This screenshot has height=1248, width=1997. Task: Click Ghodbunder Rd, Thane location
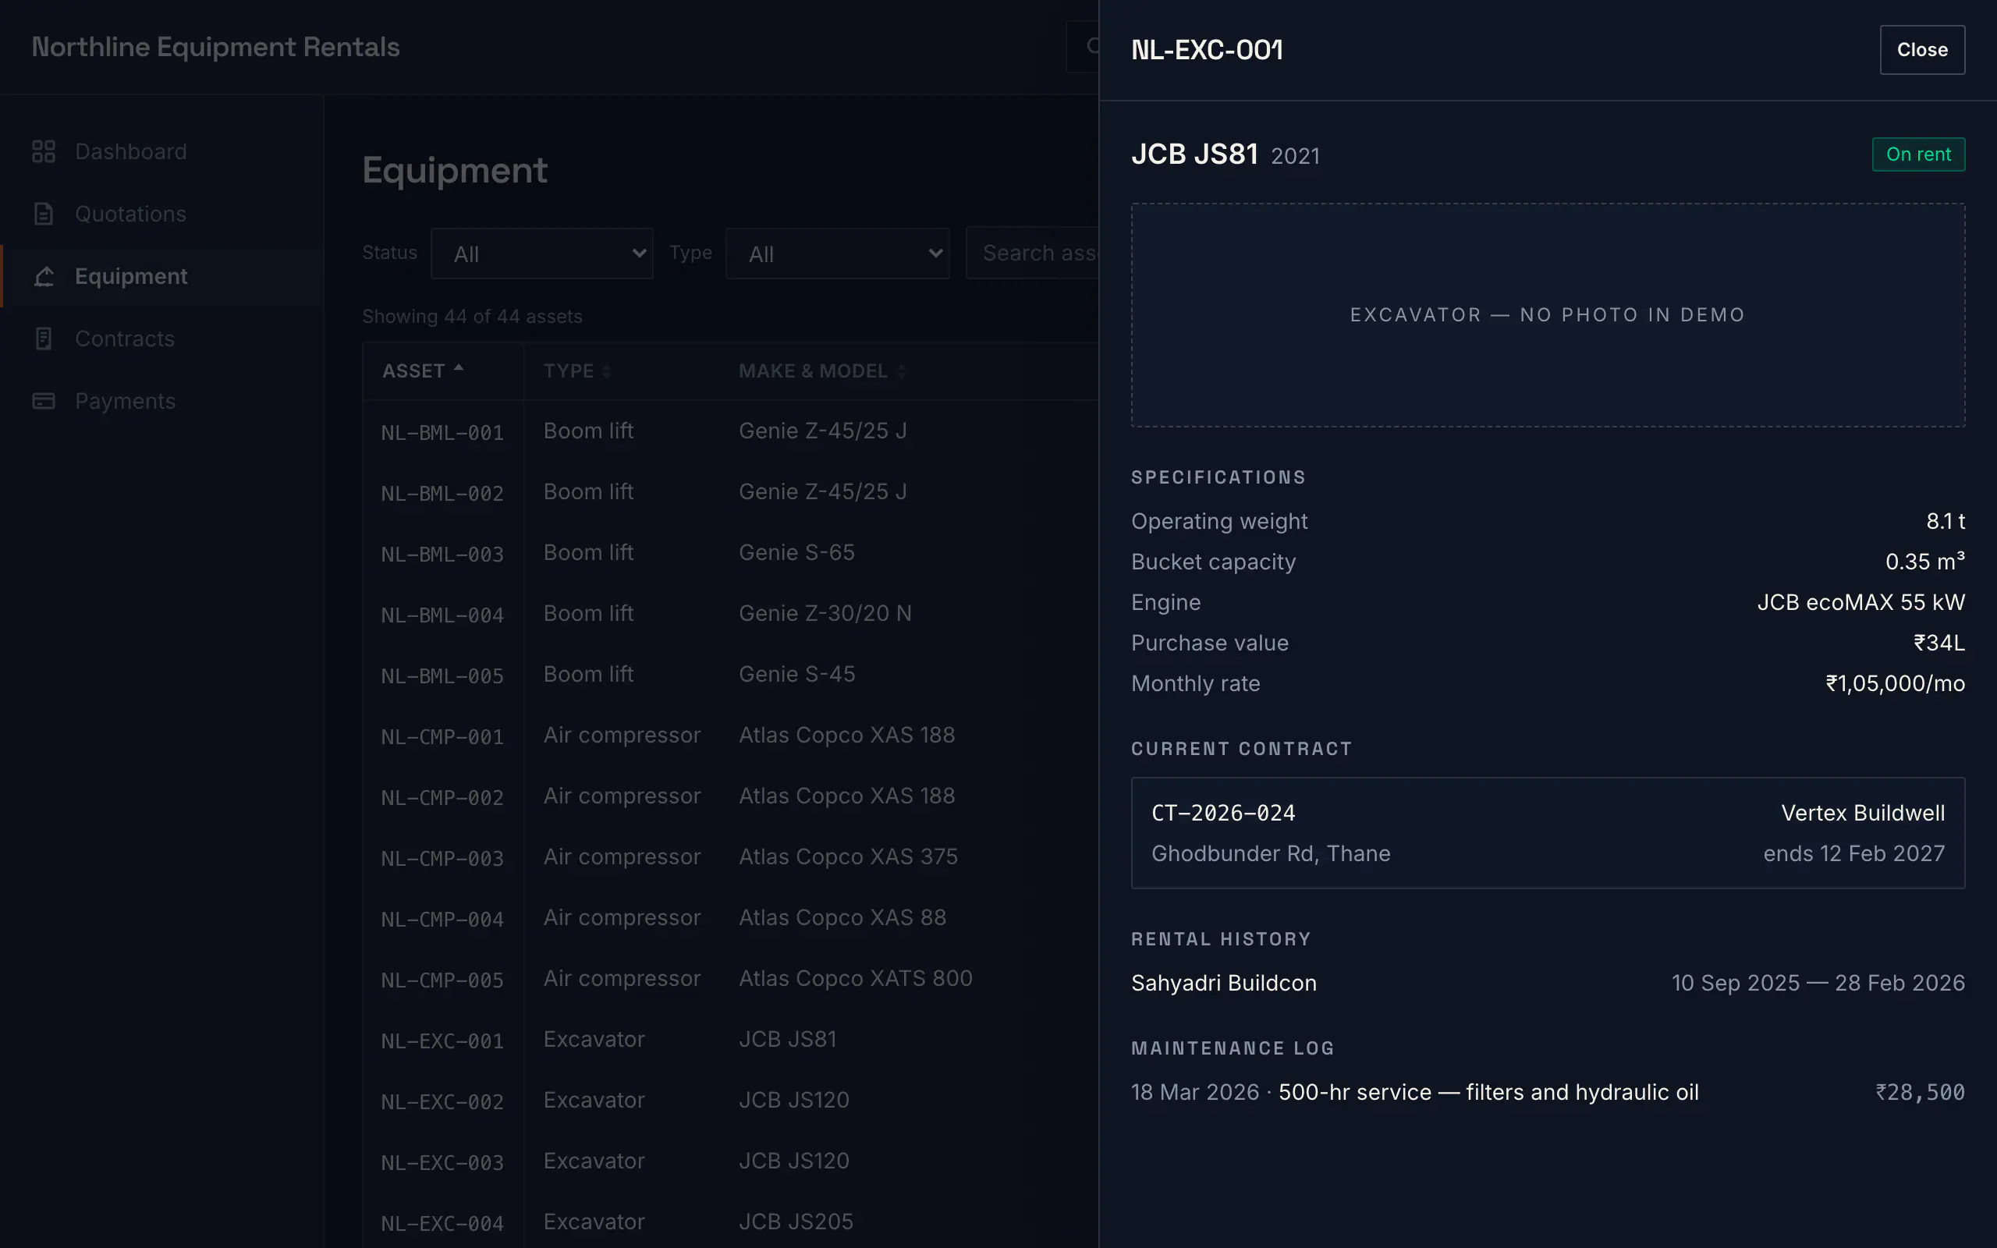pyautogui.click(x=1271, y=853)
